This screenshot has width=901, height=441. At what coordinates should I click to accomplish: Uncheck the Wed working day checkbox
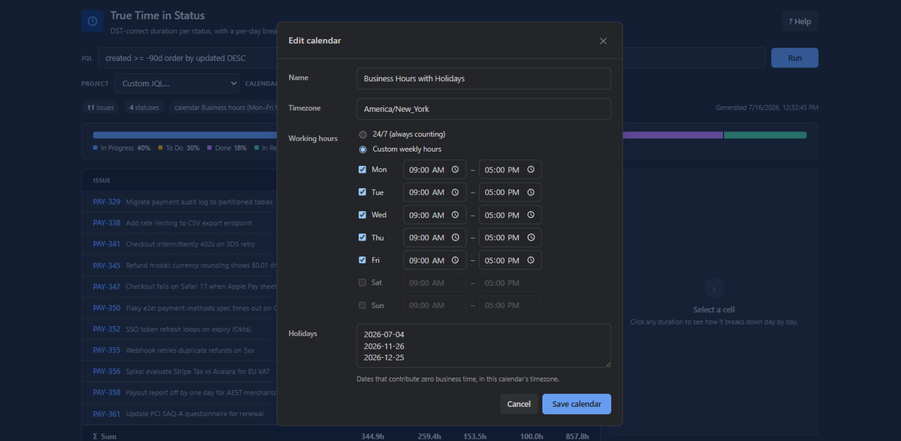click(x=363, y=215)
